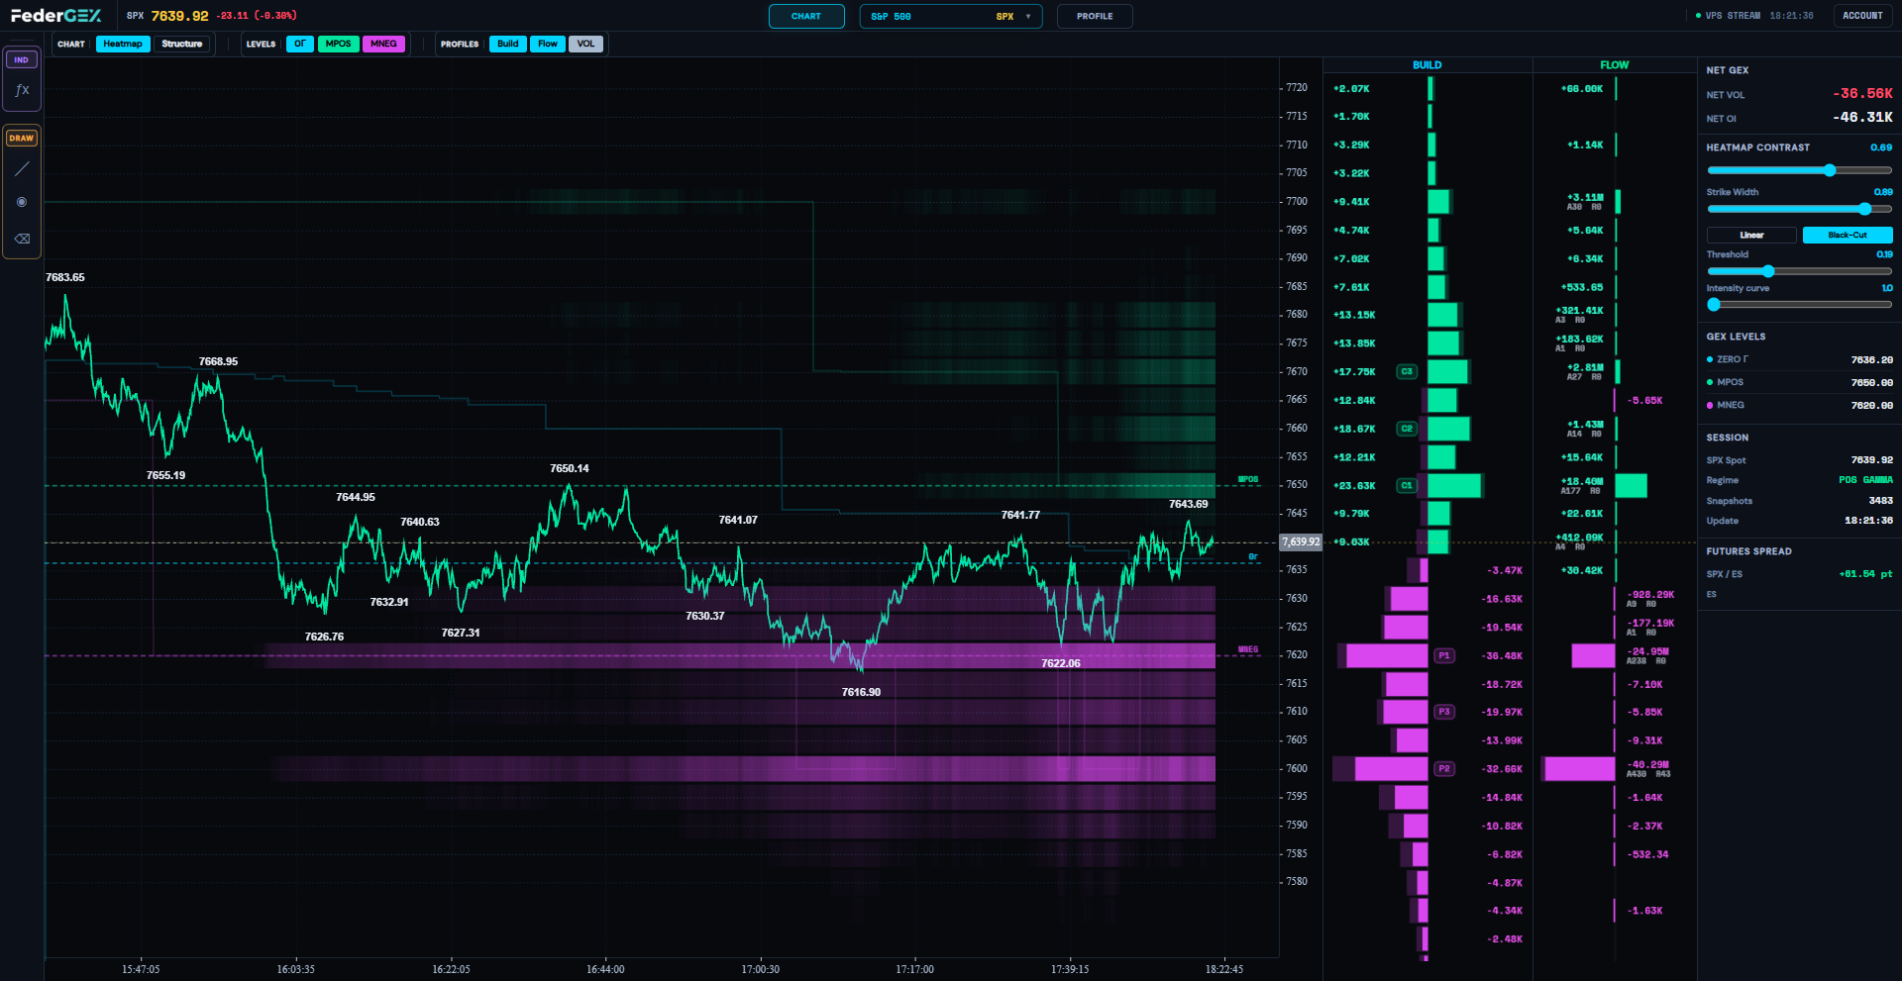Select the line drawing tool
1902x981 pixels.
(x=22, y=169)
